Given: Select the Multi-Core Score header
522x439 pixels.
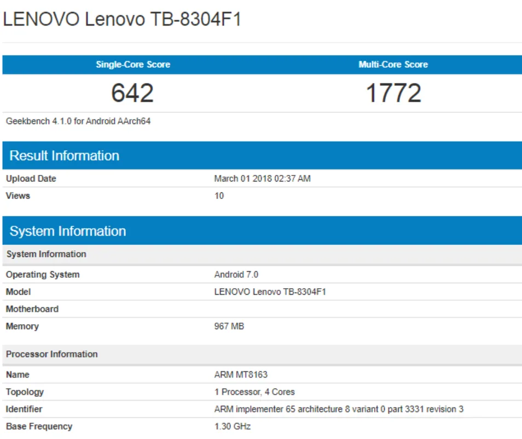Looking at the screenshot, I should (393, 64).
